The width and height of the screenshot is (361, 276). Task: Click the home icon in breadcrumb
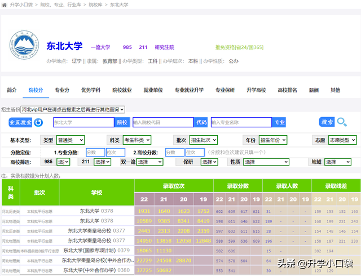(x=4, y=5)
